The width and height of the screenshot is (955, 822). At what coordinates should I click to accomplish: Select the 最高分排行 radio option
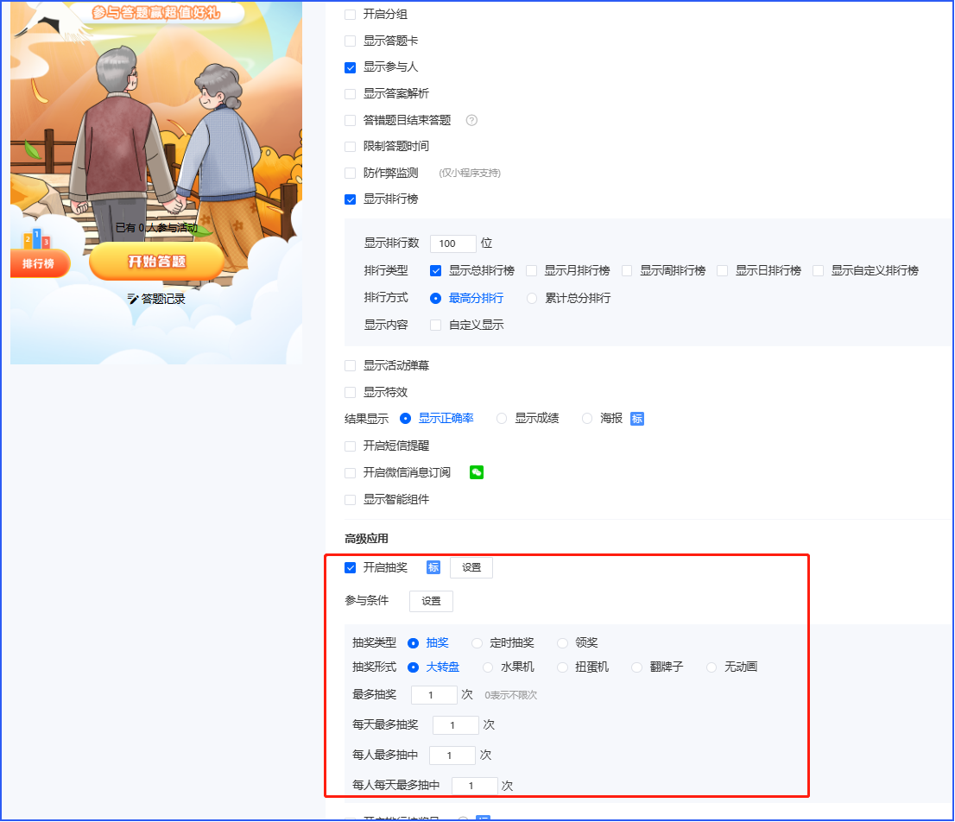pyautogui.click(x=435, y=299)
